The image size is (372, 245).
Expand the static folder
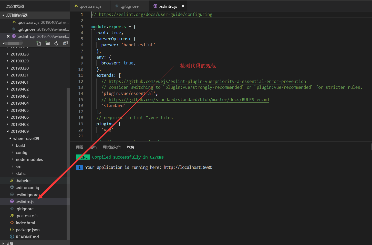[35, 173]
